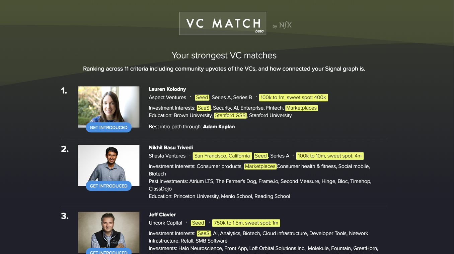Open Shasta Ventures firm name

(x=167, y=156)
